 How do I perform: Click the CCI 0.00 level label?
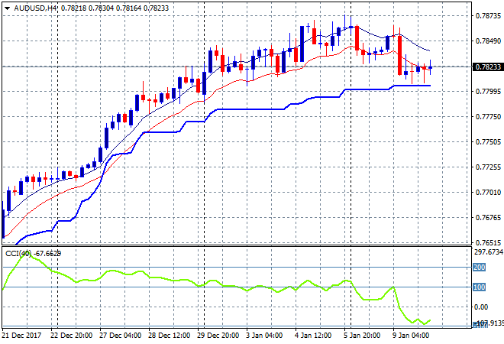tap(481, 307)
